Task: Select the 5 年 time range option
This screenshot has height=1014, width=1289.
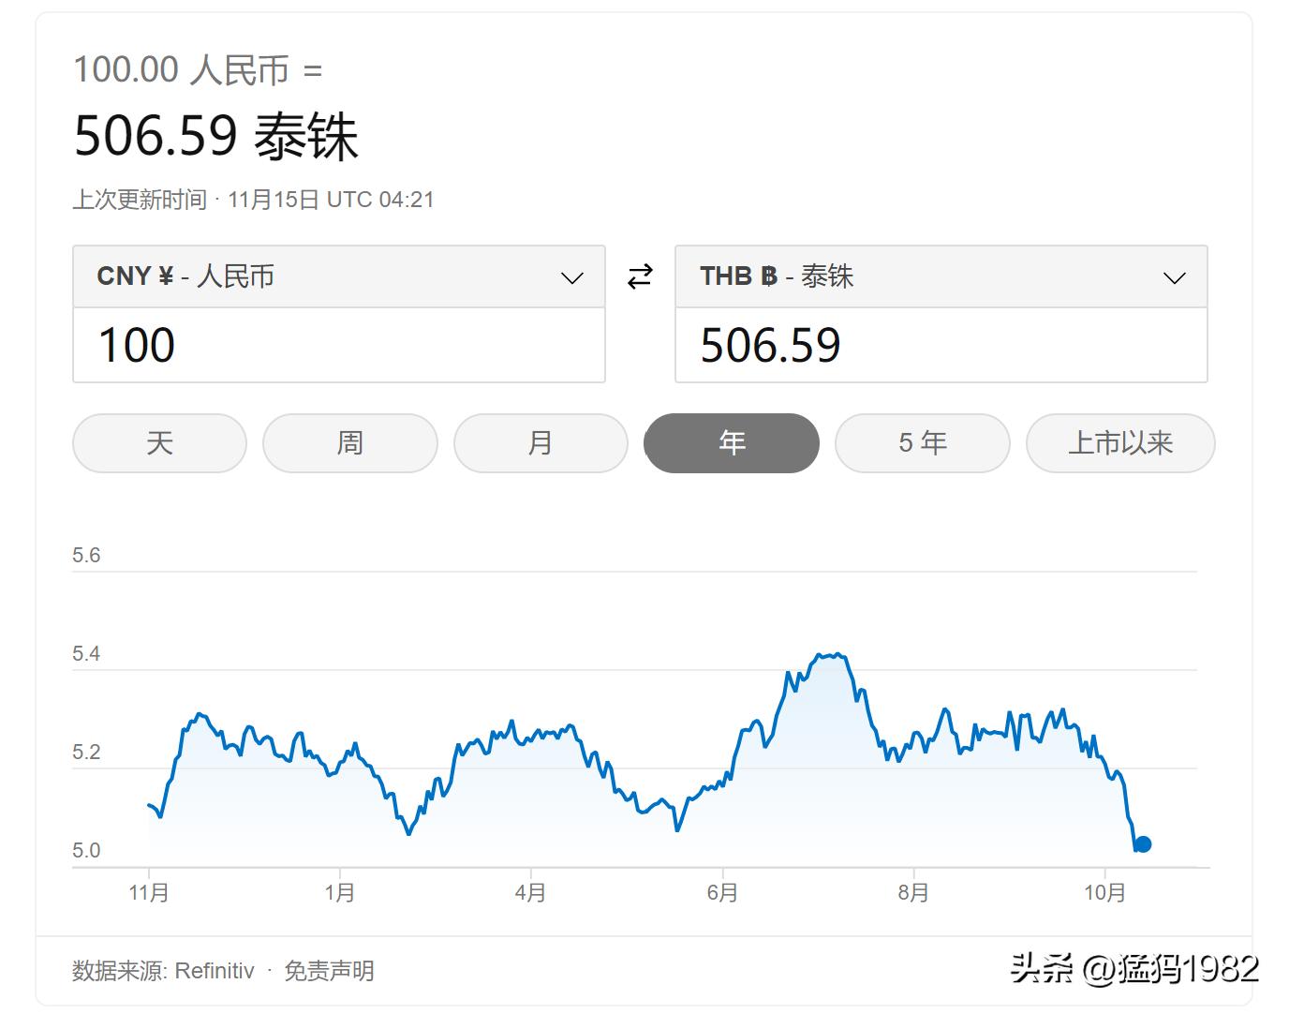Action: click(922, 442)
